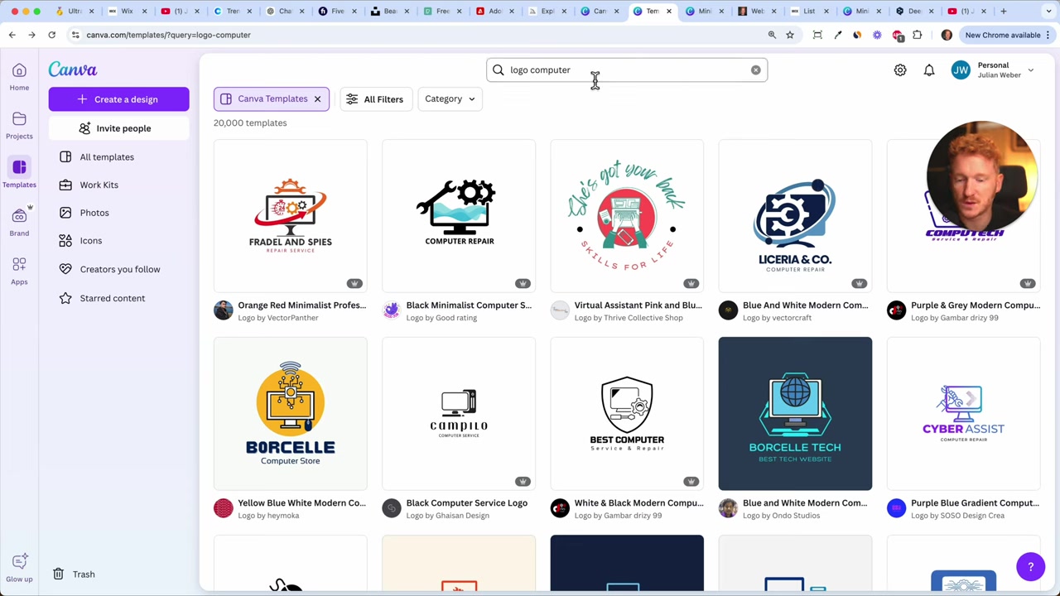Open Yellow Blue White Modern template title
Viewport: 1060px width, 596px height.
pos(302,502)
